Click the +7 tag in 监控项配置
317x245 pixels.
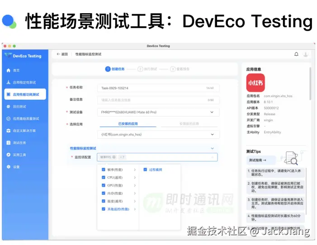(x=122, y=157)
